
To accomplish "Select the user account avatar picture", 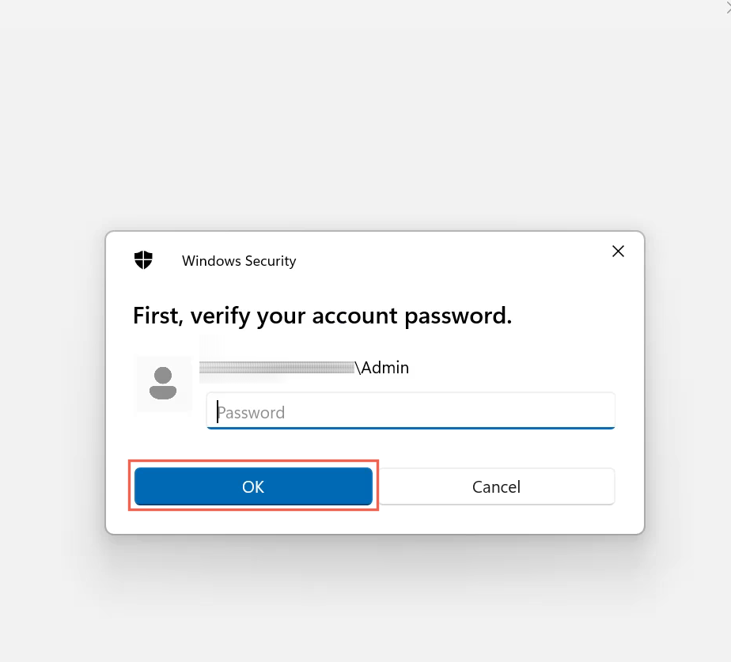I will point(164,385).
